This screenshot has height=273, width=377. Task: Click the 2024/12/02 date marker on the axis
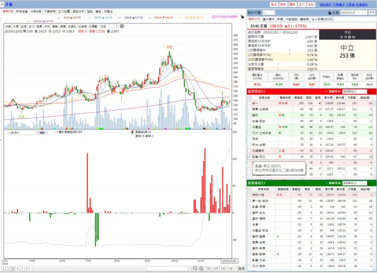pyautogui.click(x=229, y=261)
